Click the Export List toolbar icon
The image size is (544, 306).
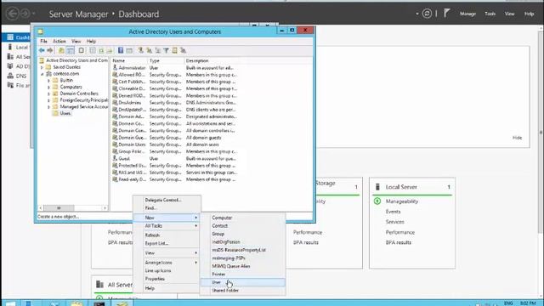coord(110,51)
